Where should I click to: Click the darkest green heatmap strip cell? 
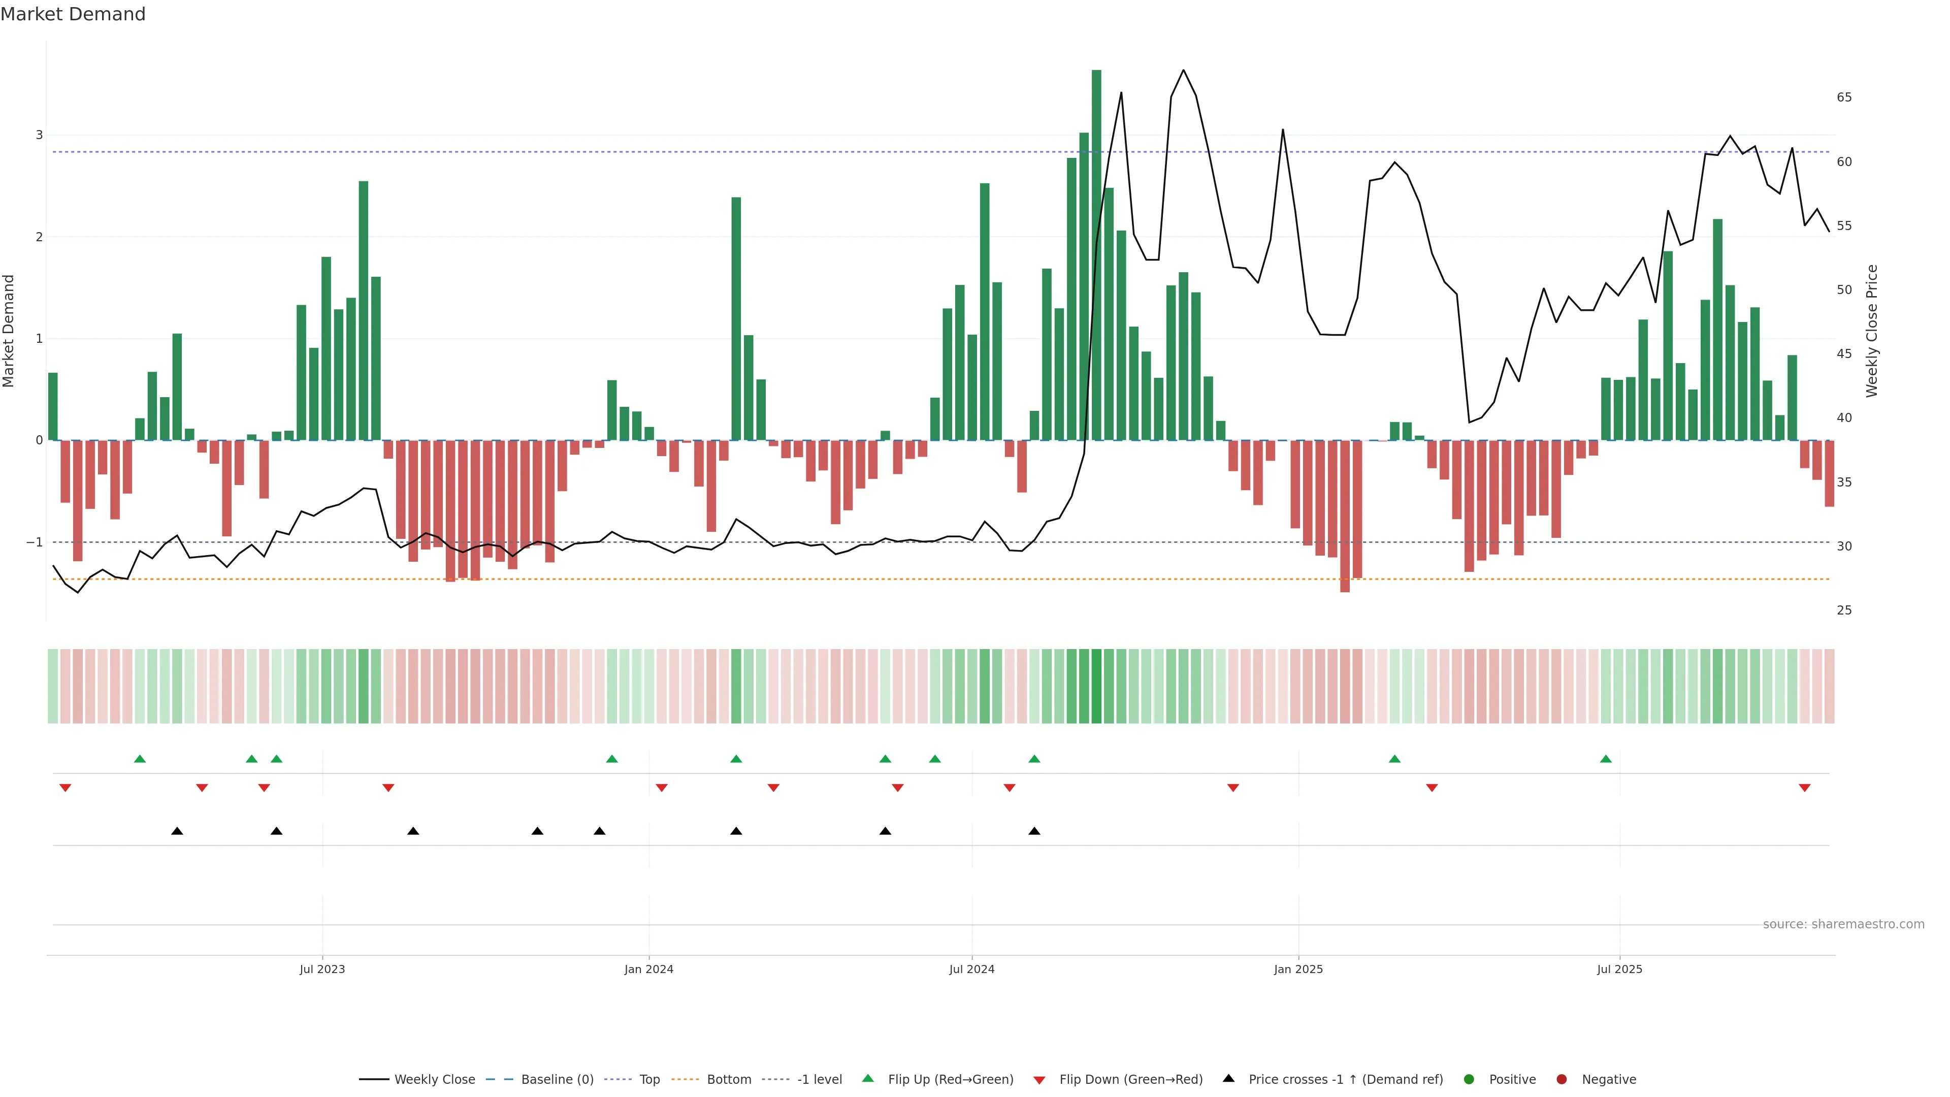(x=1096, y=686)
